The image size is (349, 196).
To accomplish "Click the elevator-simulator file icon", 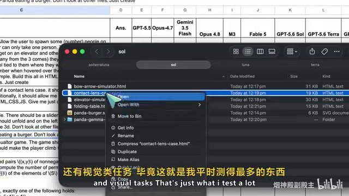I will pos(70,100).
